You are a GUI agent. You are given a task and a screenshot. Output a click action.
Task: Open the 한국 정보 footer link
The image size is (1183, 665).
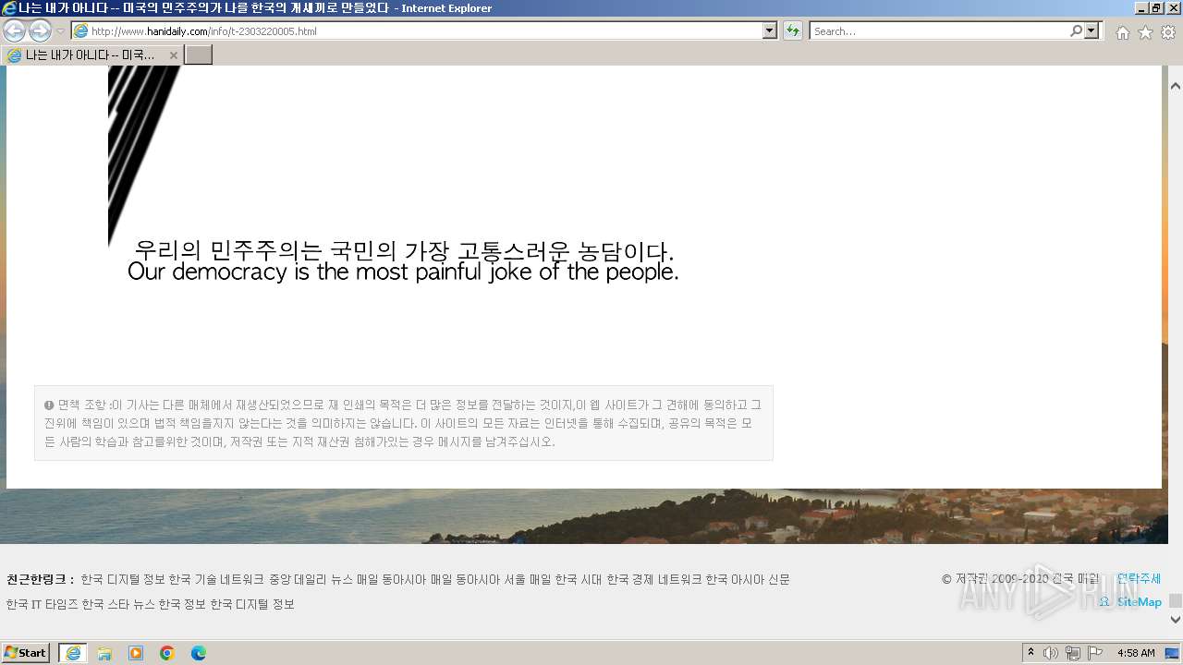click(x=182, y=604)
